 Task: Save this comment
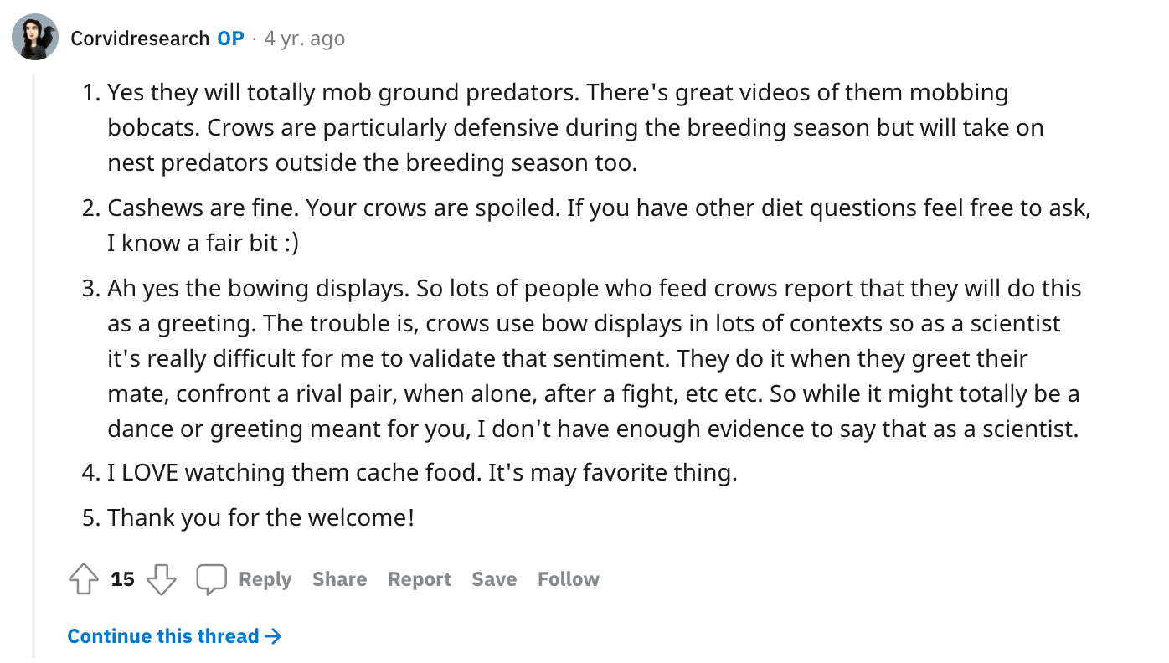tap(493, 579)
